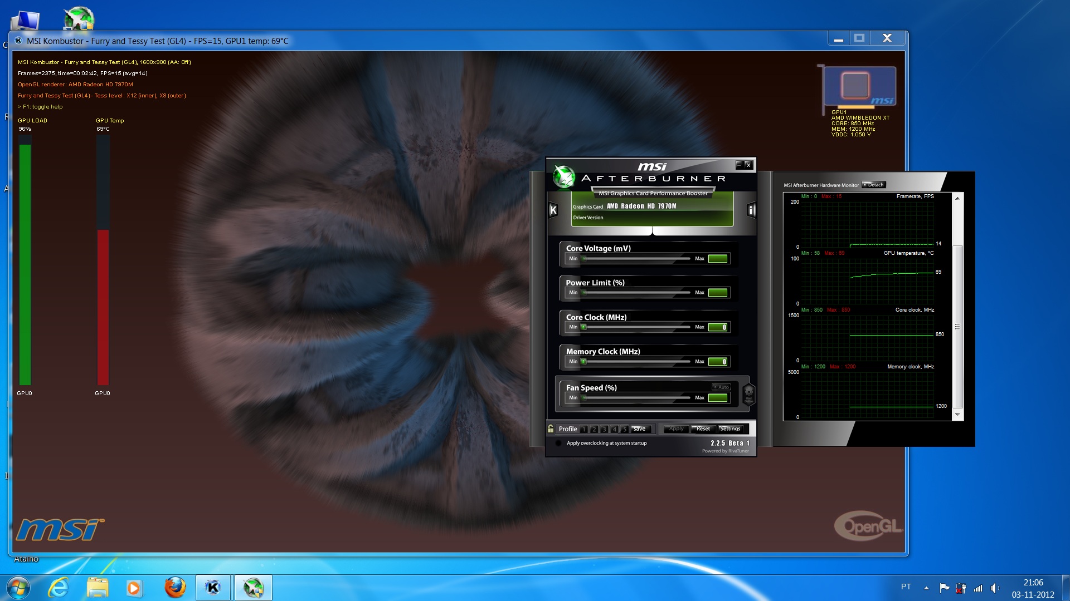The image size is (1070, 601).
Task: Click the Fan Speed value field
Action: 718,398
